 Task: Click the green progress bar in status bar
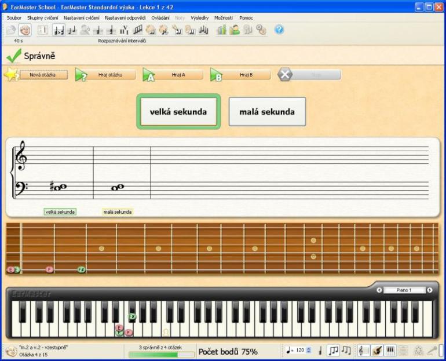pos(161,355)
